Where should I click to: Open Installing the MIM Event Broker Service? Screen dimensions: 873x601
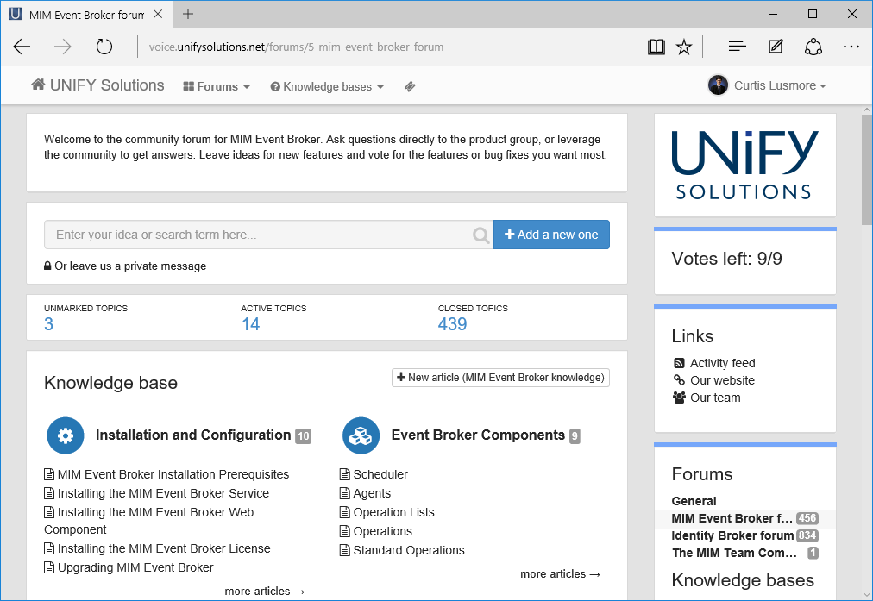(163, 493)
